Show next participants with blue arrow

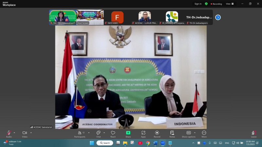(218, 17)
